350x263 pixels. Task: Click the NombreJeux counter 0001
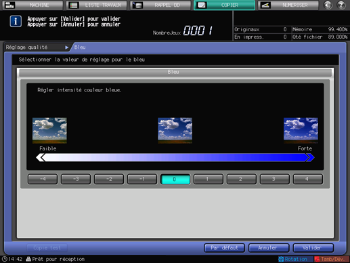(198, 31)
